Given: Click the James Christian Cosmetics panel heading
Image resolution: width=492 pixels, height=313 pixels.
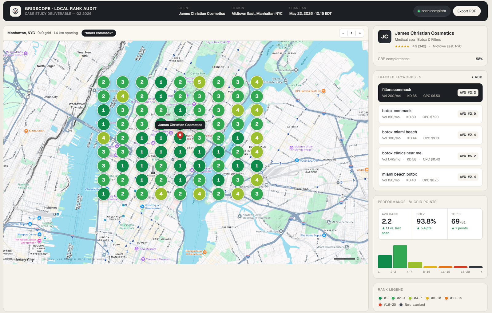Looking at the screenshot, I should [424, 33].
